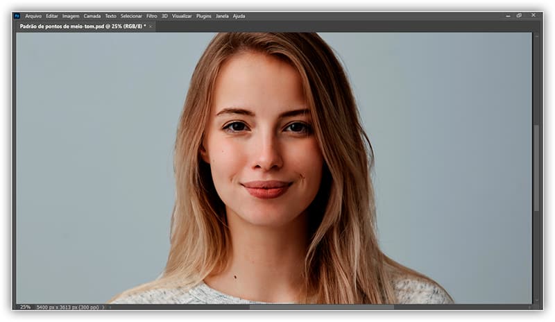The image size is (555, 322).
Task: Click the 25% zoom level field
Action: [25, 307]
